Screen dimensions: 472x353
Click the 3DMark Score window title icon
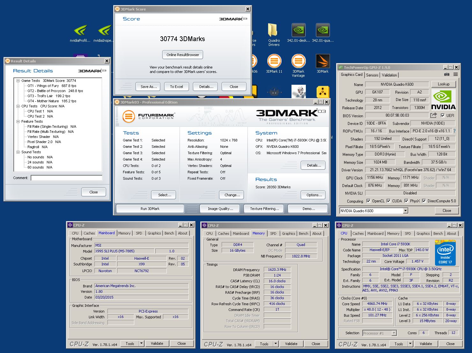pyautogui.click(x=117, y=9)
